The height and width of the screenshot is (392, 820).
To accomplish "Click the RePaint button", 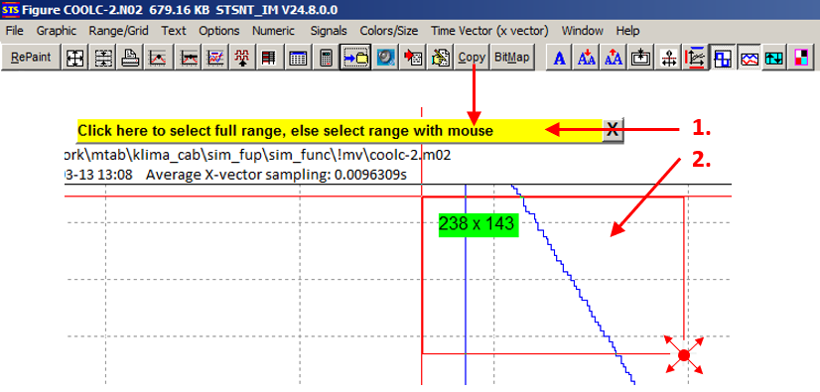I will (x=32, y=58).
